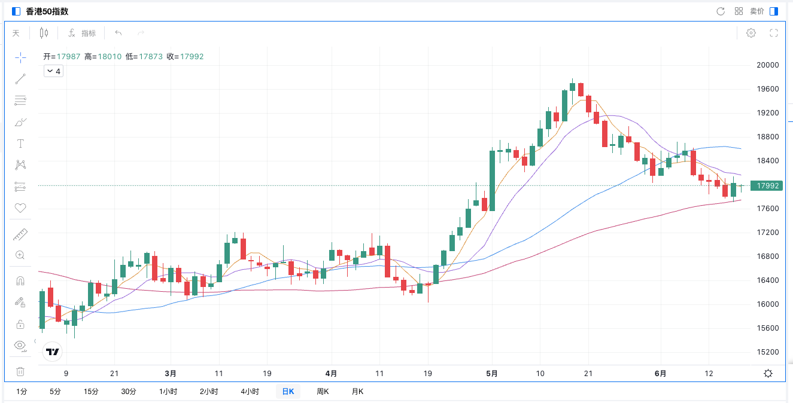Switch to the 周K weekly timeframe
The width and height of the screenshot is (793, 403).
click(323, 392)
